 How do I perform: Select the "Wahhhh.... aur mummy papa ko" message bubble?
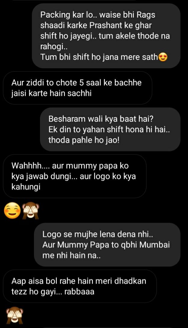tap(75, 176)
